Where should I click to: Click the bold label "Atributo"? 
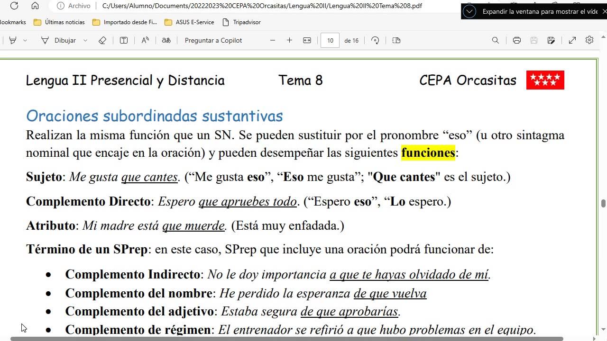[x=51, y=225]
